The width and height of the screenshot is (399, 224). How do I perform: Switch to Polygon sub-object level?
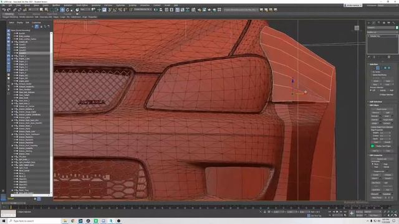(x=385, y=68)
